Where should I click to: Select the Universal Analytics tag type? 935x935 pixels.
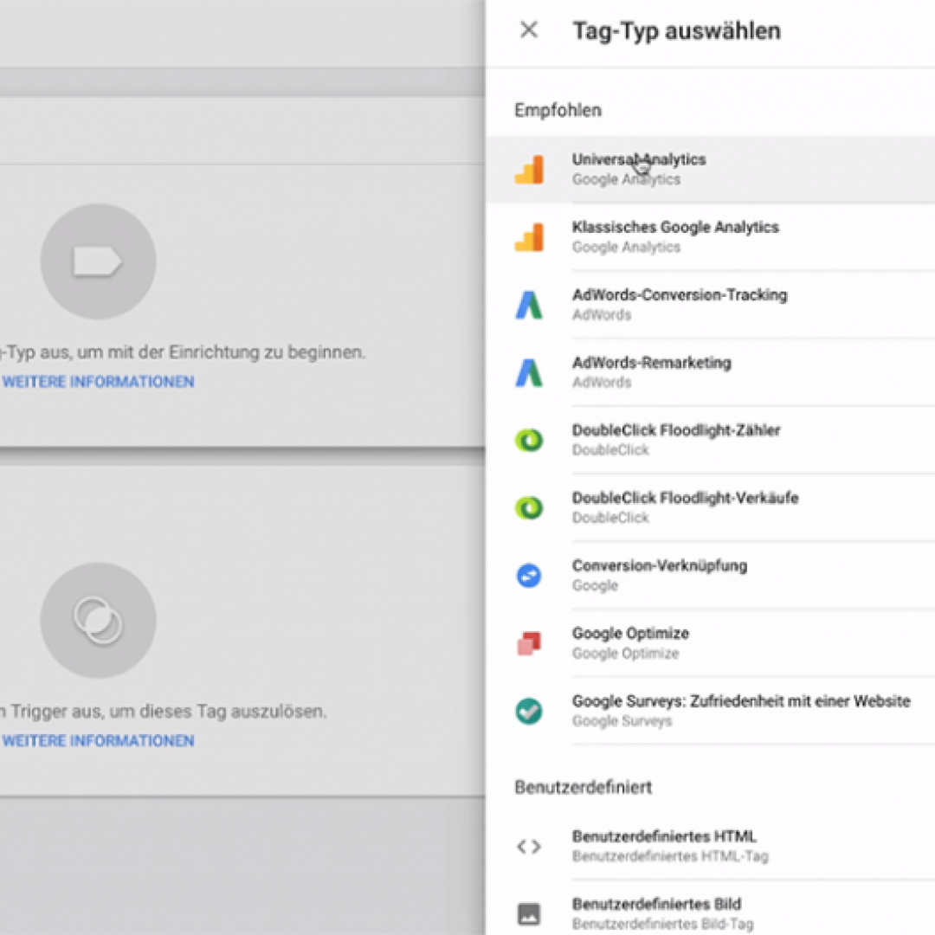pos(710,170)
